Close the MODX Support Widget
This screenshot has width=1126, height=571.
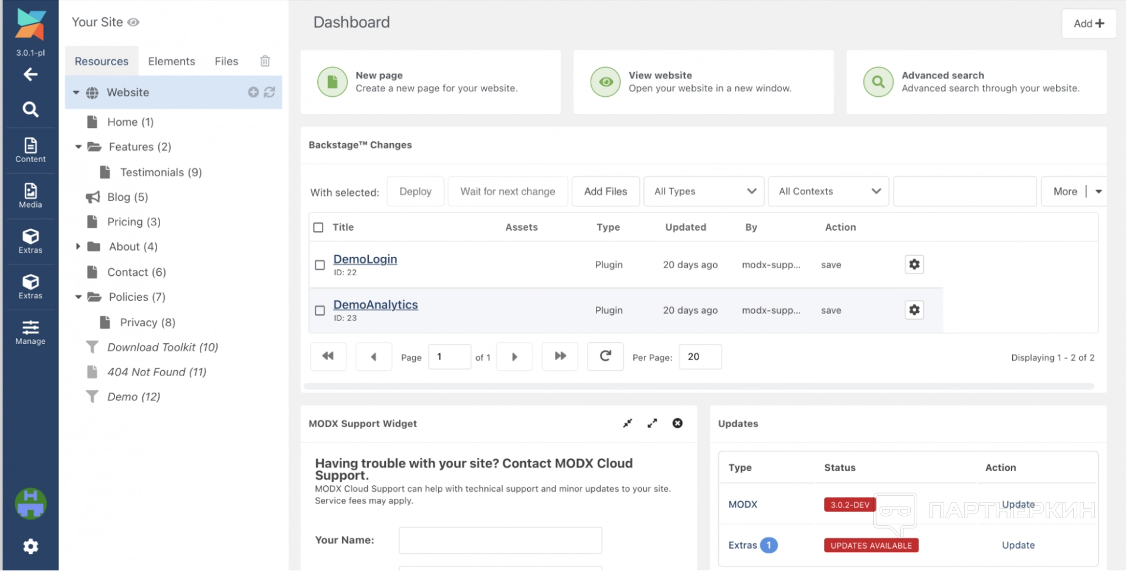677,423
